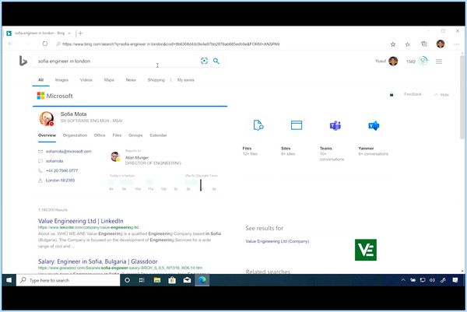Viewport: 467px width, 312px height.
Task: Click the Windows taskbar search box
Action: click(68, 280)
